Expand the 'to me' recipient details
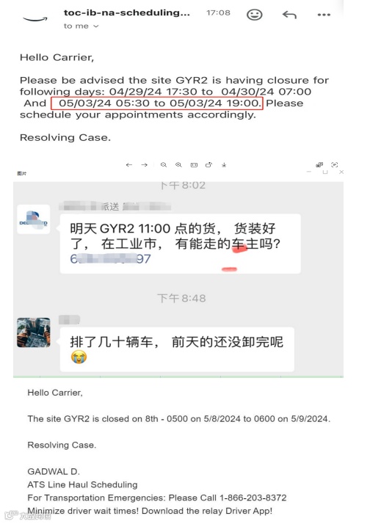381x524 pixels. click(81, 26)
